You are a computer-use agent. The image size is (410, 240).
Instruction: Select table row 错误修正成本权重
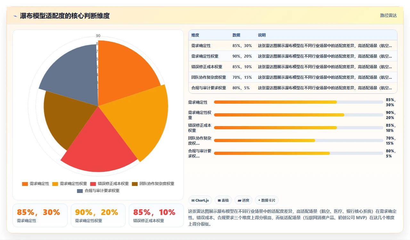pos(293,67)
